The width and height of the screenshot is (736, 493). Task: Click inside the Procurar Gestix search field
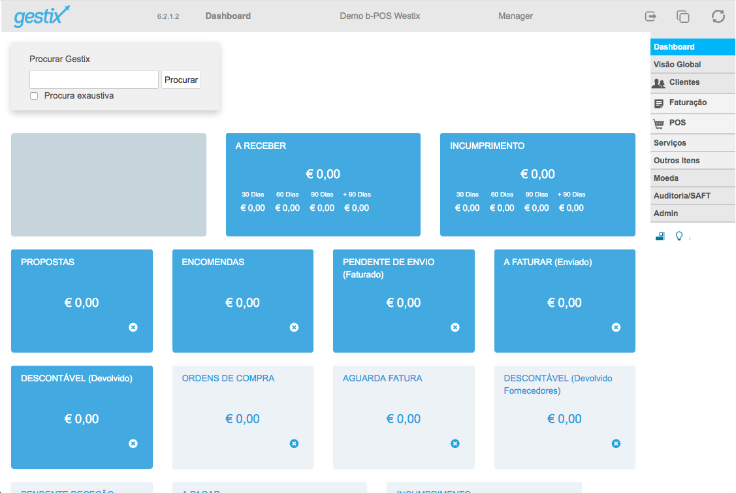pos(94,80)
